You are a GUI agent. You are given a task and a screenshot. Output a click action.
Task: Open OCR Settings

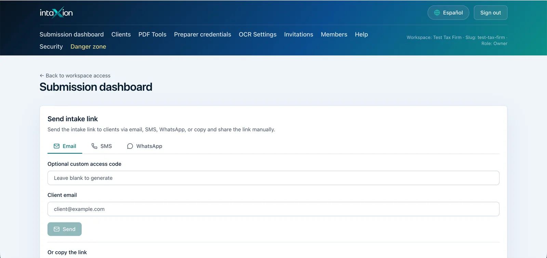pos(257,34)
